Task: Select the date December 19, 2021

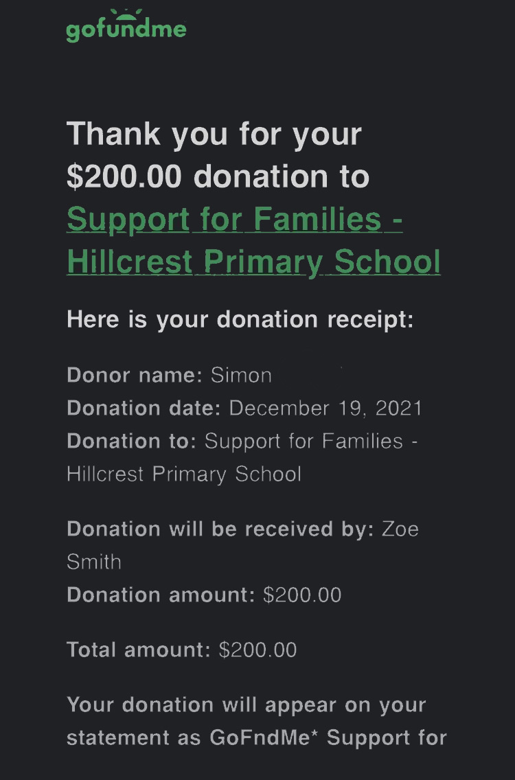Action: click(325, 409)
